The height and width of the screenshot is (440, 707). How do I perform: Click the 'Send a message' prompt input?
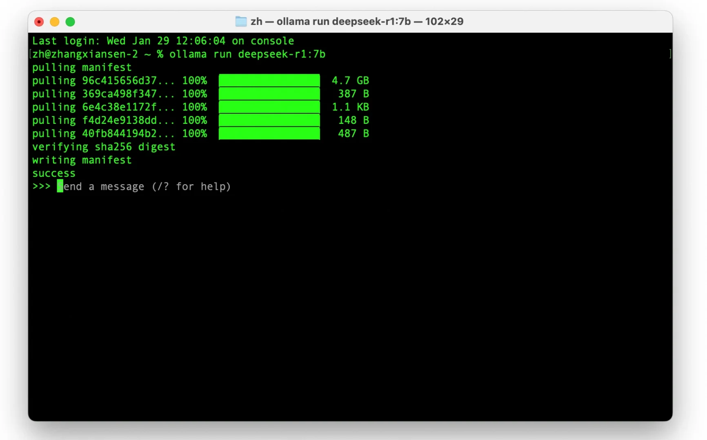144,187
